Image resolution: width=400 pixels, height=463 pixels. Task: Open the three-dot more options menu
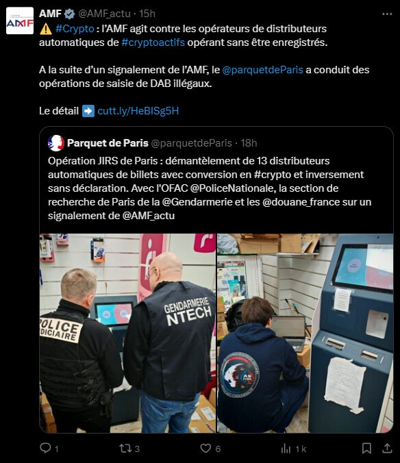point(387,14)
